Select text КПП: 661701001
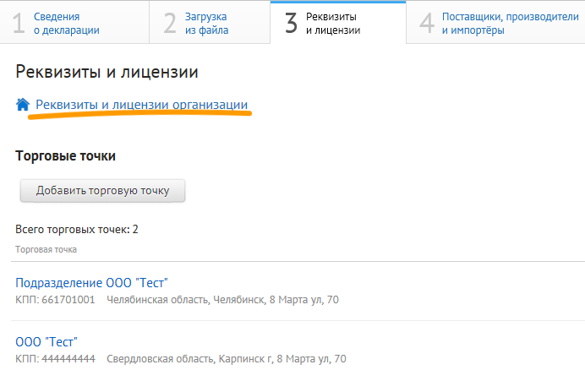The height and width of the screenshot is (370, 585). (55, 300)
